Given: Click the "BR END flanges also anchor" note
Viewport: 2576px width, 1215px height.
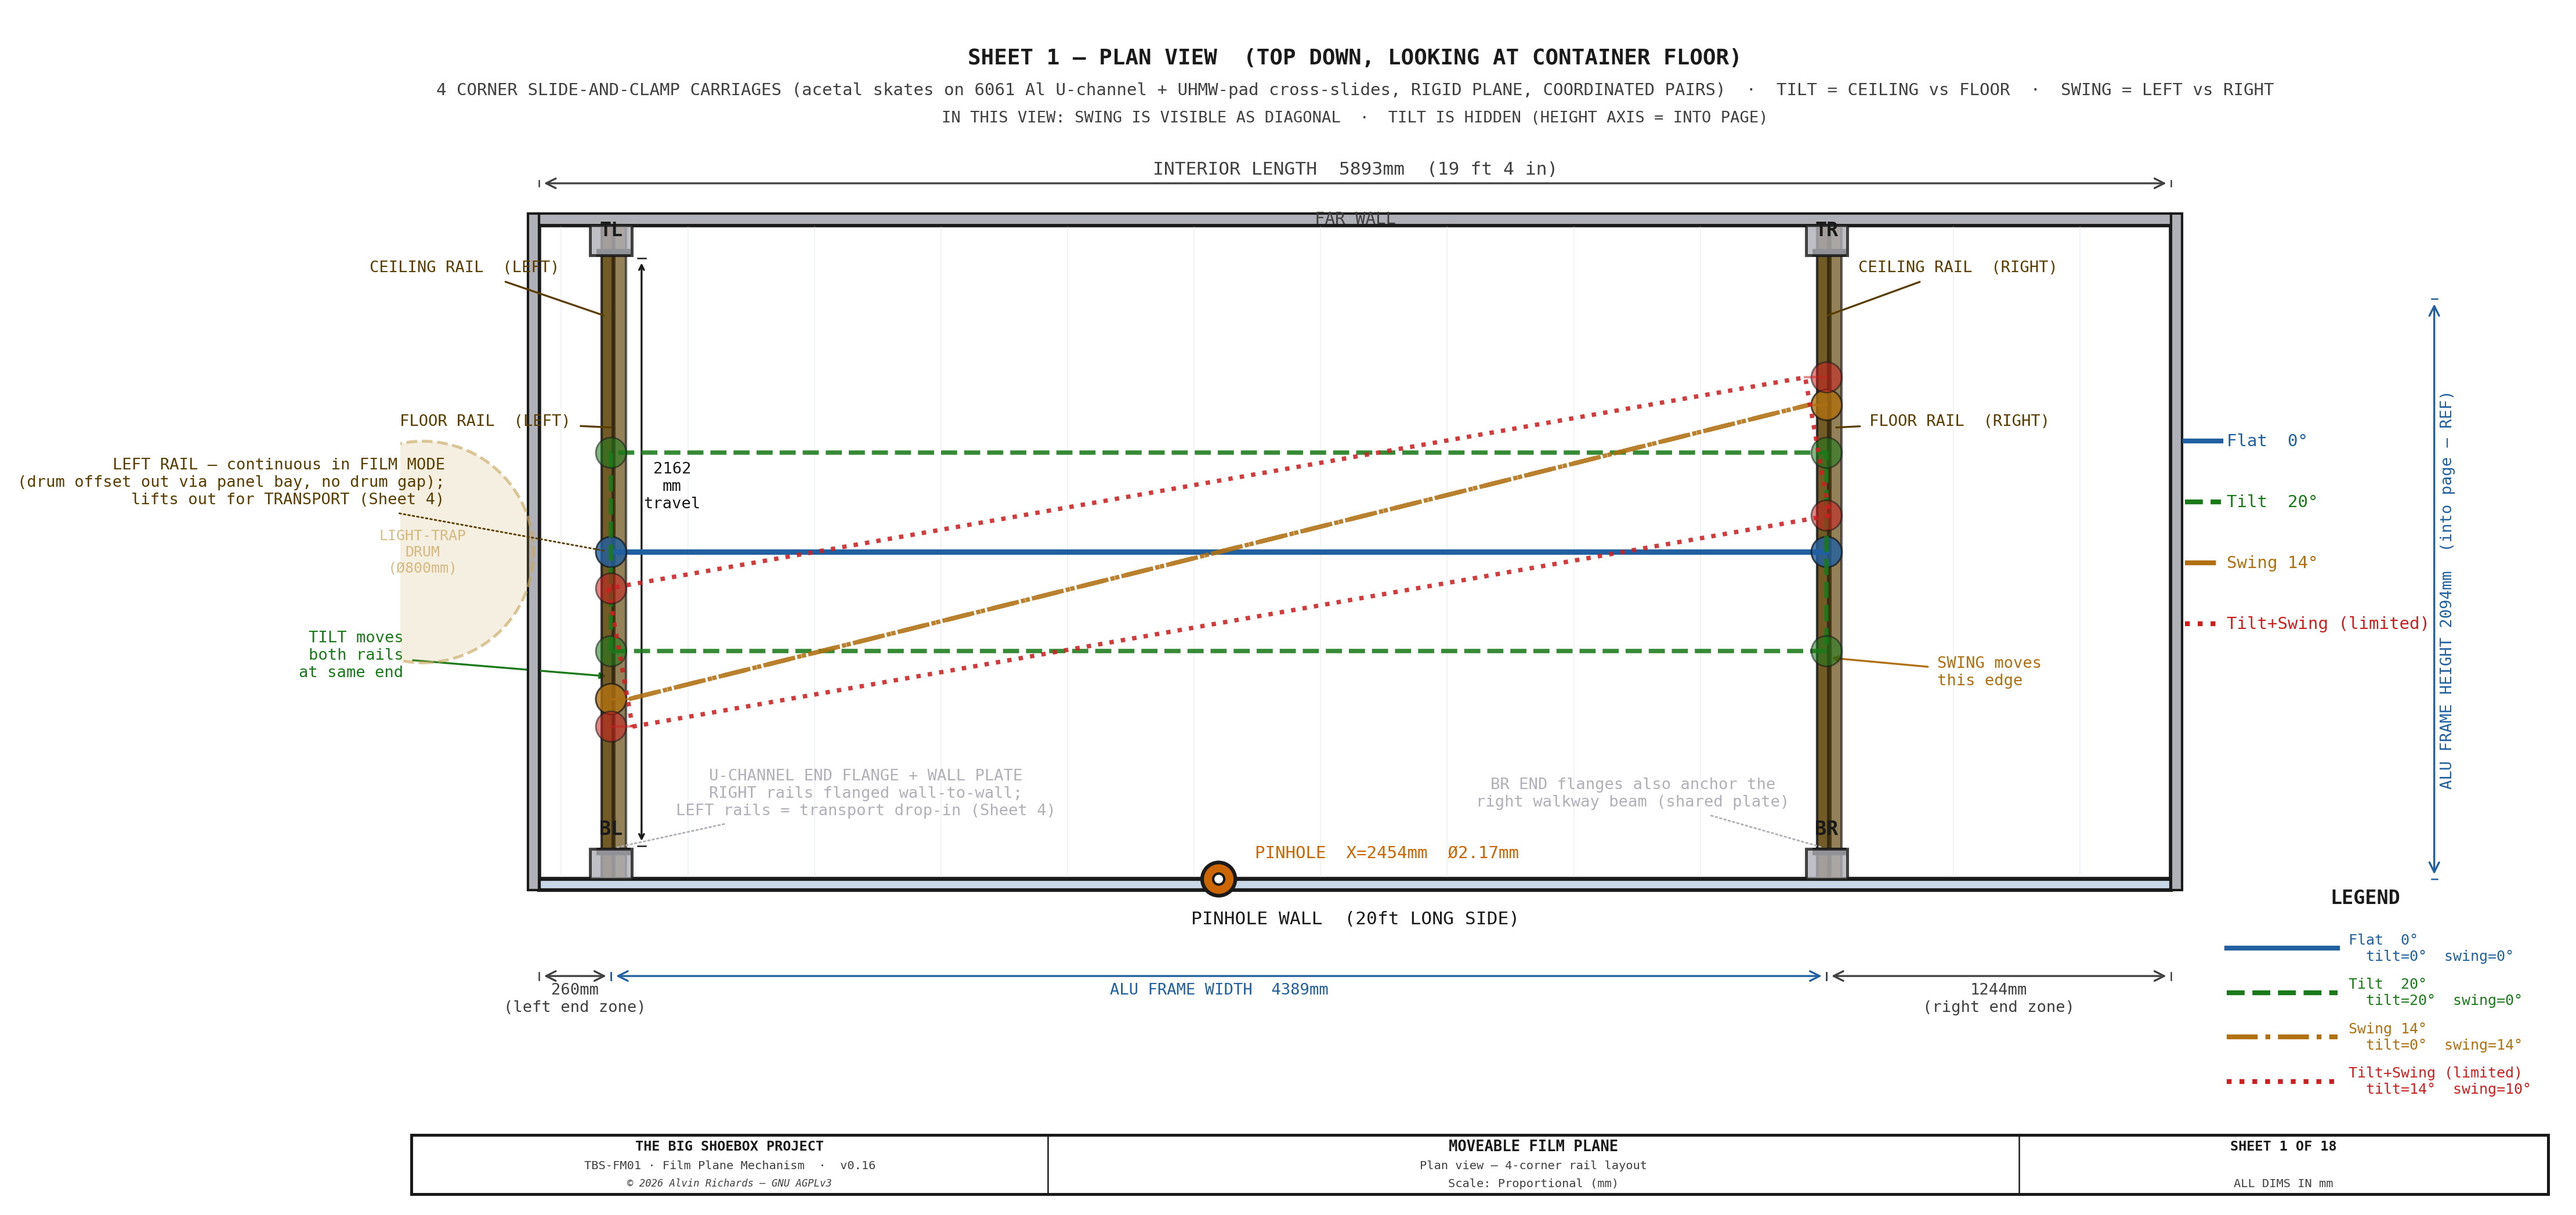Looking at the screenshot, I should [x=1632, y=793].
